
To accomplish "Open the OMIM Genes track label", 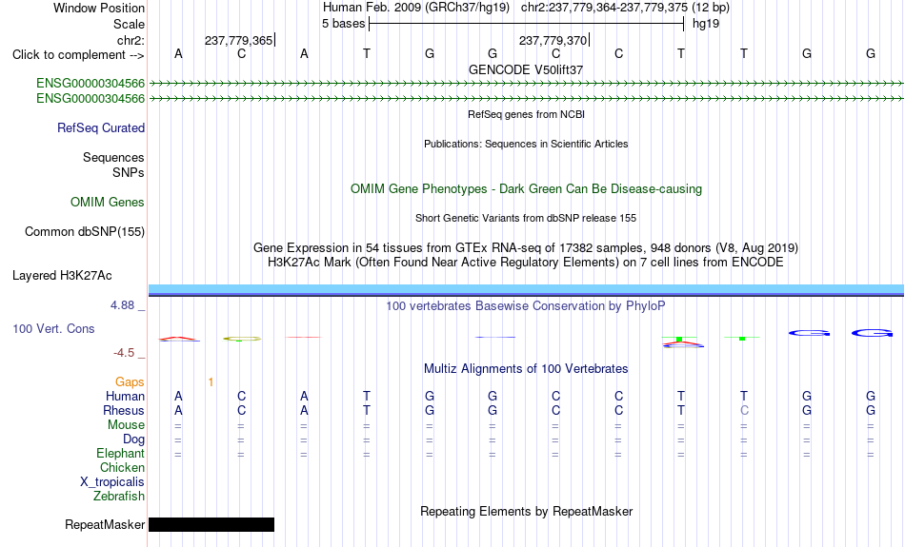I will tap(108, 203).
